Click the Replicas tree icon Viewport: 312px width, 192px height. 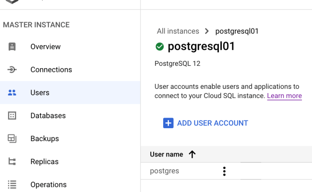coord(12,162)
